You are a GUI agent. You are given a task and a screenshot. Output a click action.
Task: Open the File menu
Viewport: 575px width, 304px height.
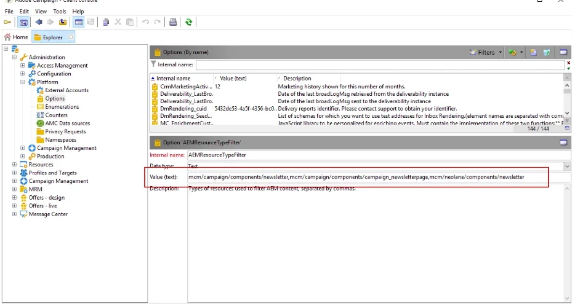point(9,11)
